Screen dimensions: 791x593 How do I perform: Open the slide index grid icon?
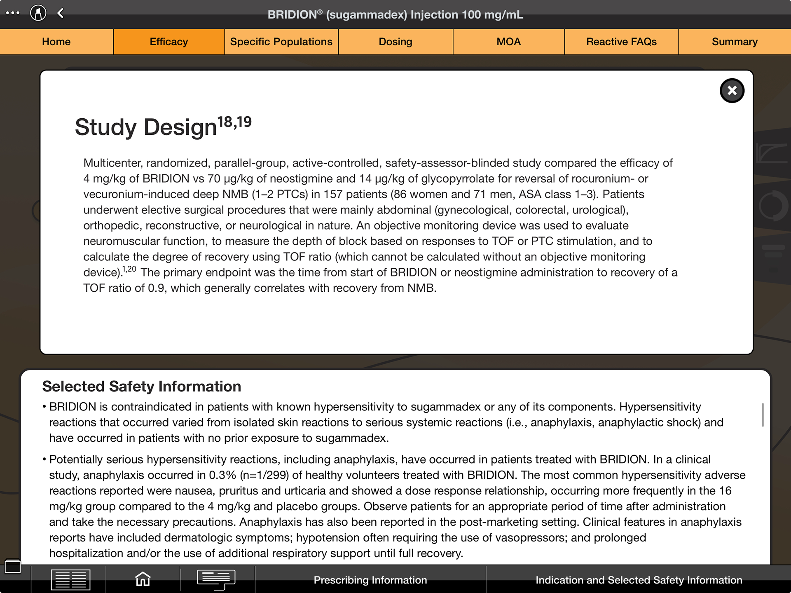(70, 580)
